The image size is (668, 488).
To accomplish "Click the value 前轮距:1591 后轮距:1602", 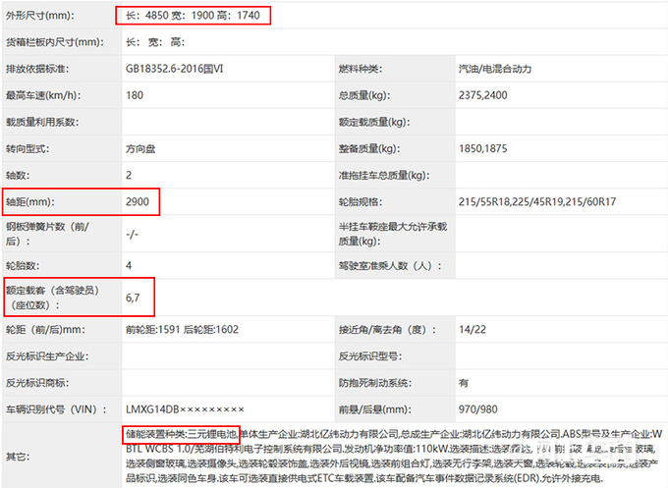I will tap(182, 330).
